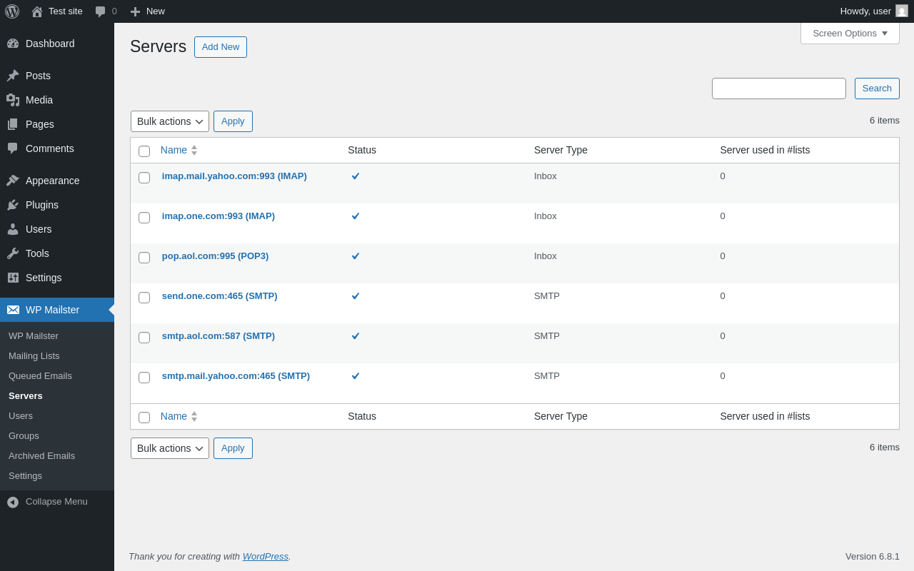Open the comments bubble icon in admin bar

click(101, 11)
